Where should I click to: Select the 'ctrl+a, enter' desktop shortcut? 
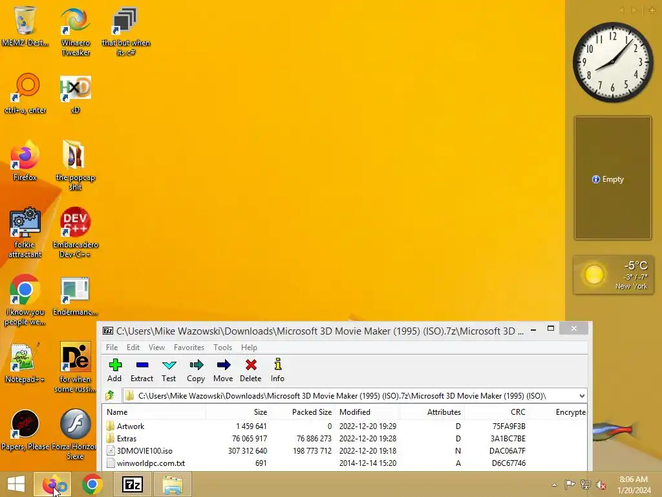tap(25, 93)
